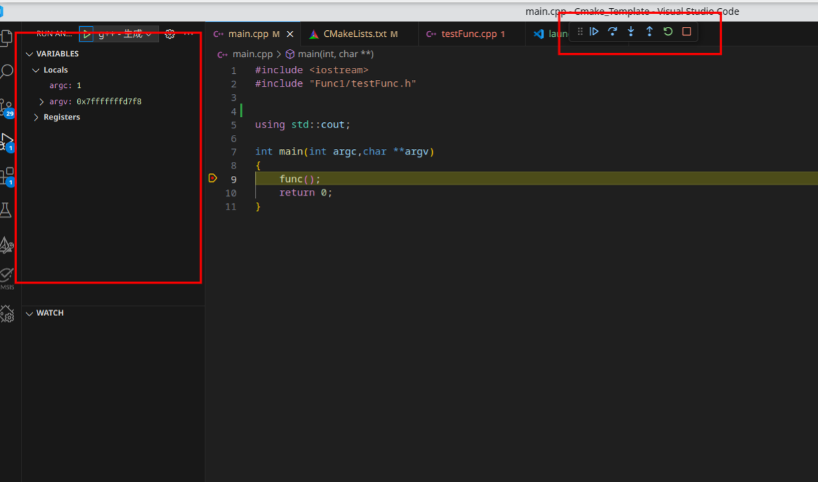Collapse the VARIABLES section

pyautogui.click(x=30, y=54)
